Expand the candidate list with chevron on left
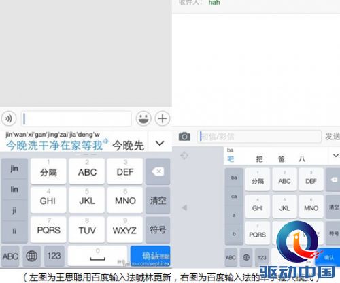This screenshot has width=340, height=283. point(160,144)
